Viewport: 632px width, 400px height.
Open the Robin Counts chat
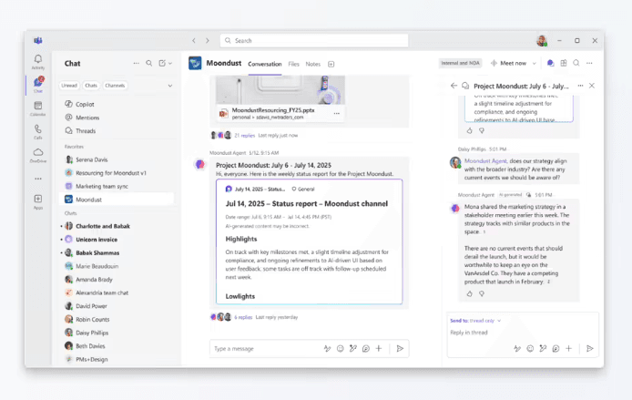click(x=117, y=319)
